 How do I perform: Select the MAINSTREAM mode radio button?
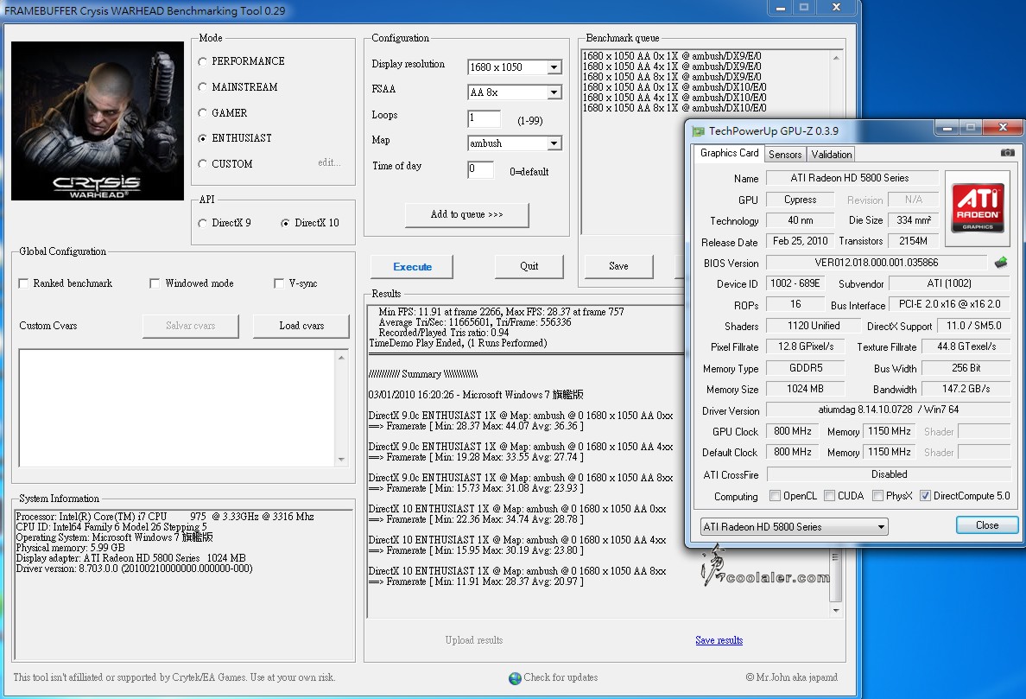[202, 87]
